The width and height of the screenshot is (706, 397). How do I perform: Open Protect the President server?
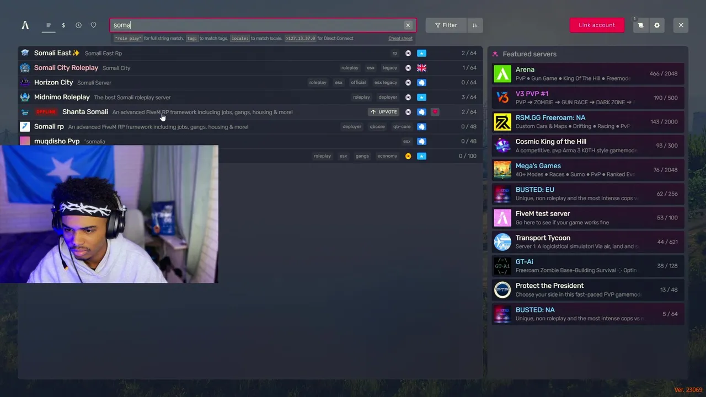point(588,289)
